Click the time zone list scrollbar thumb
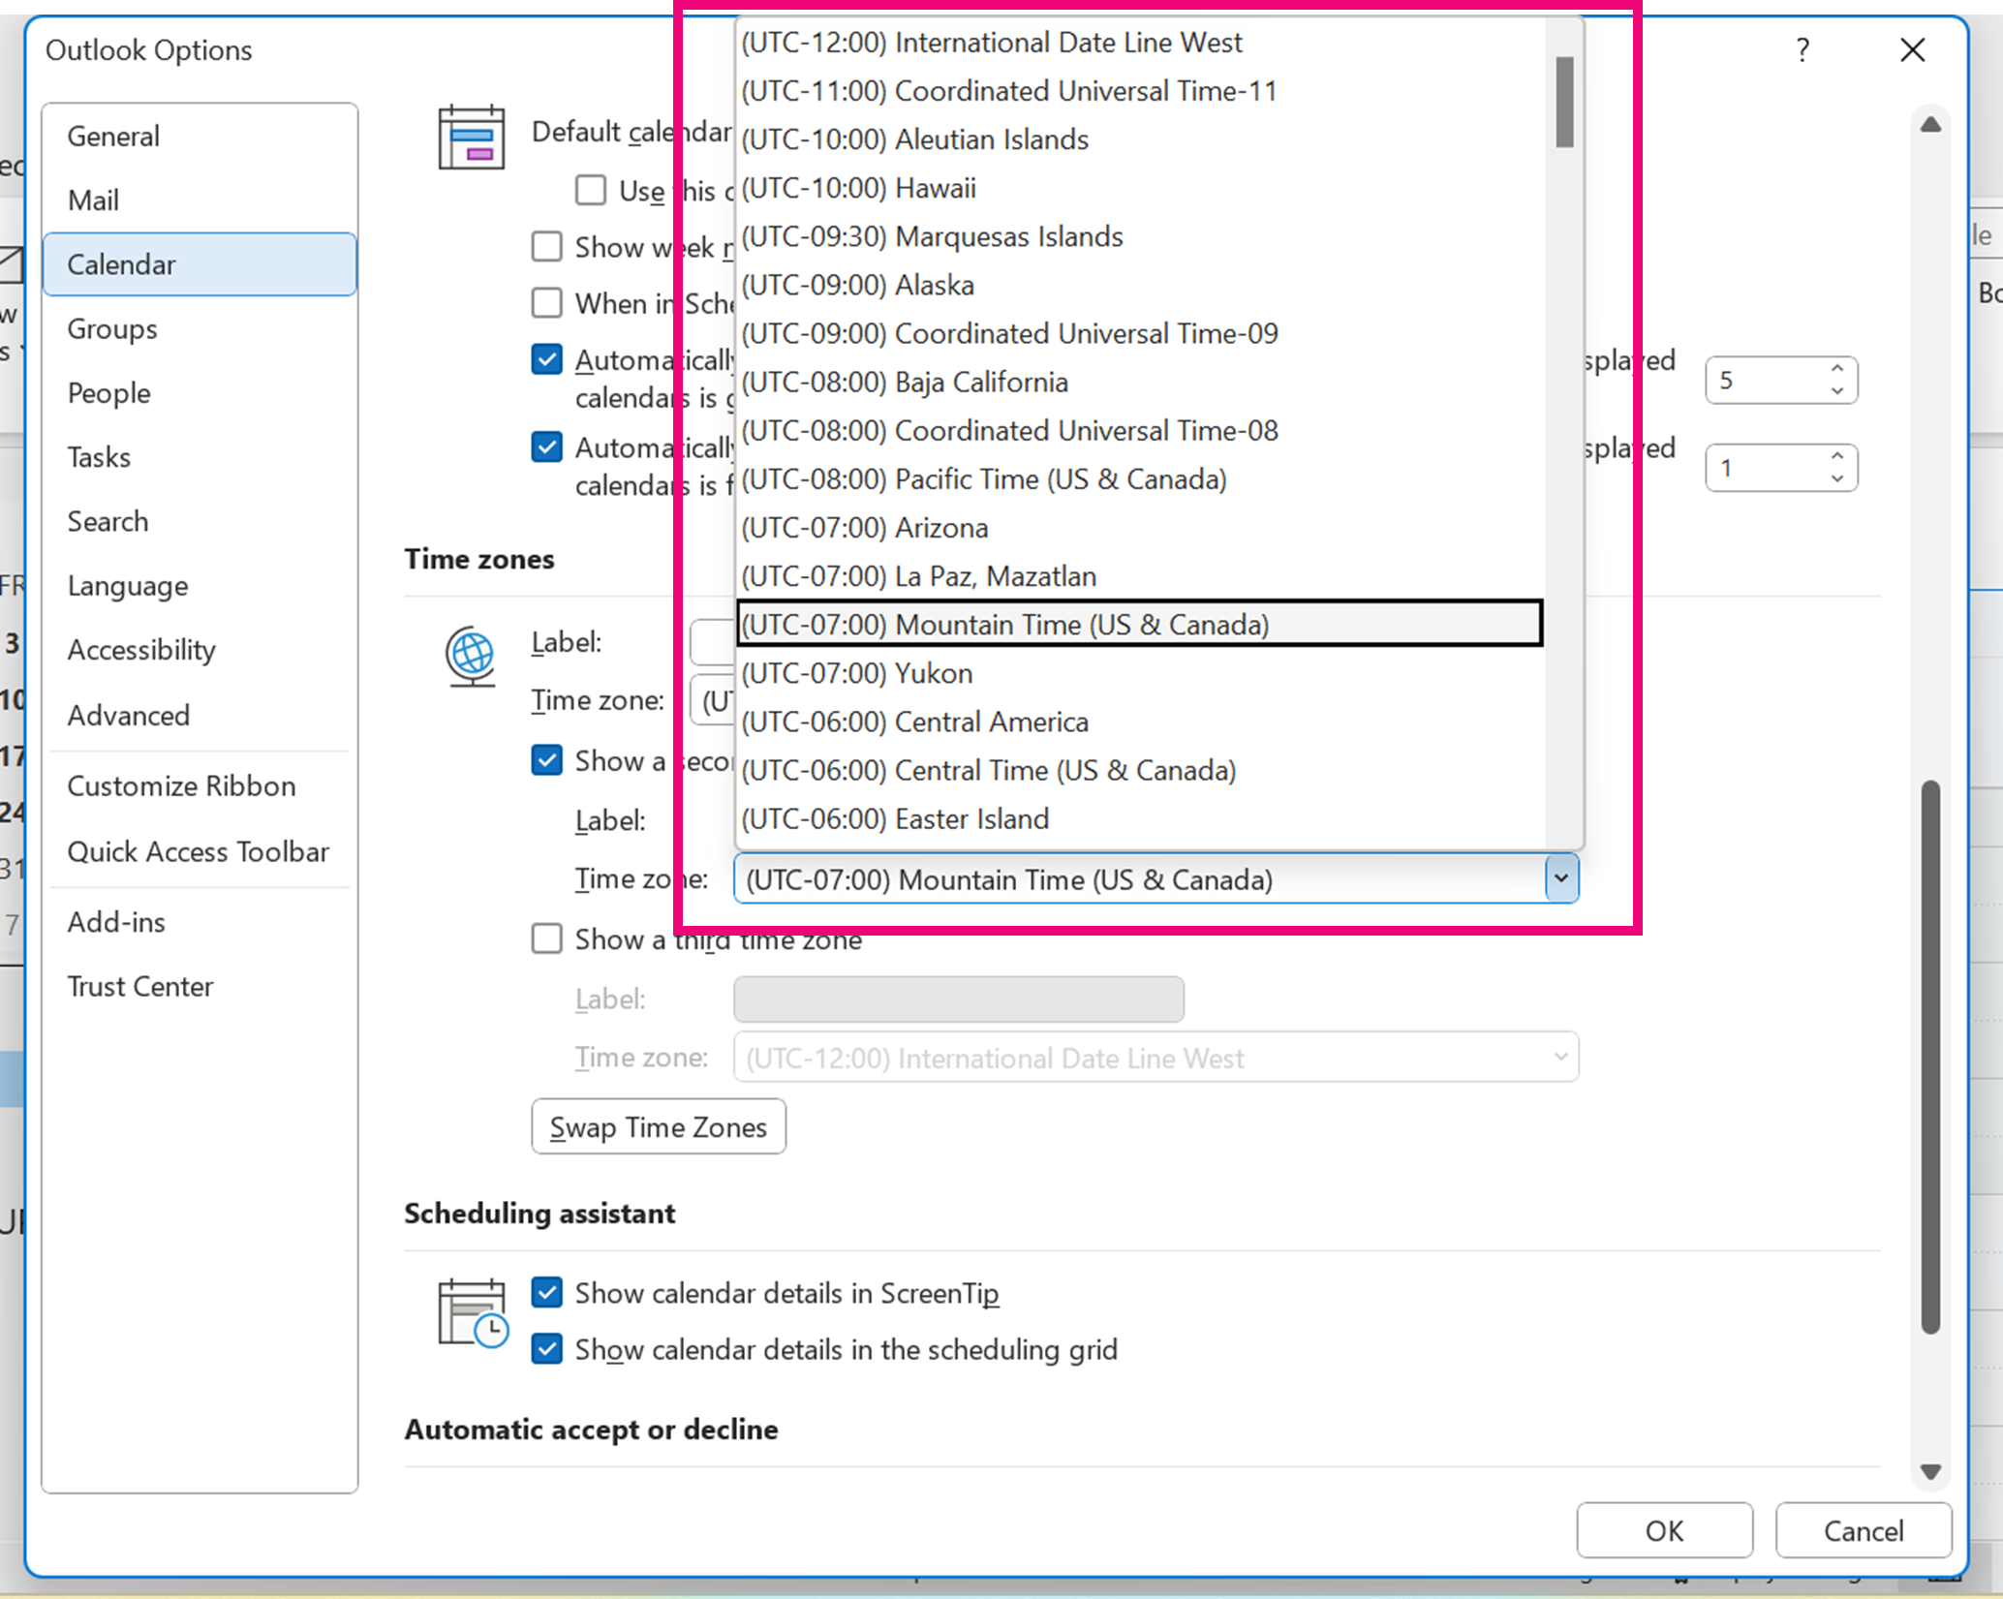 point(1563,103)
